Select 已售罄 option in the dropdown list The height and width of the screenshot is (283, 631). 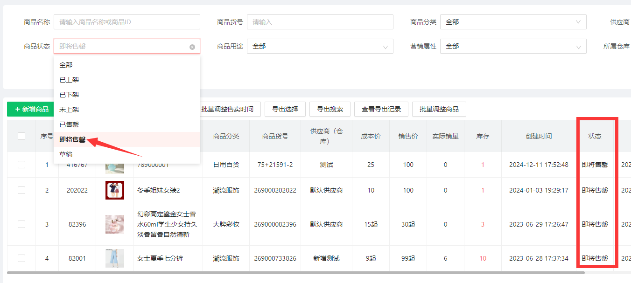point(69,124)
